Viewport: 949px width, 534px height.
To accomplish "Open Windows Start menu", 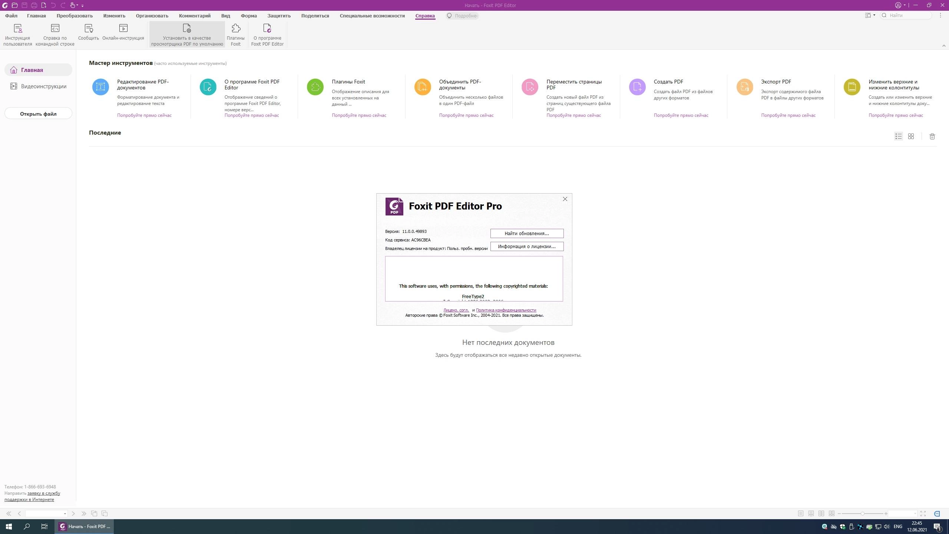I will click(x=9, y=527).
